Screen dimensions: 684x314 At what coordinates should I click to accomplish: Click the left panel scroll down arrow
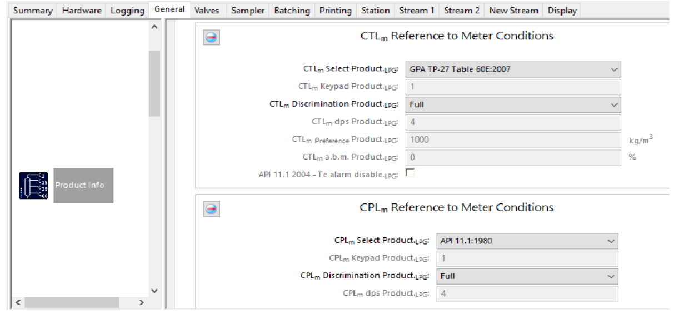click(x=154, y=291)
